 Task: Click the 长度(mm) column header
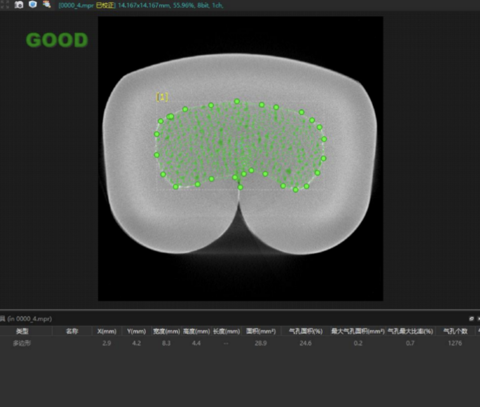click(226, 331)
